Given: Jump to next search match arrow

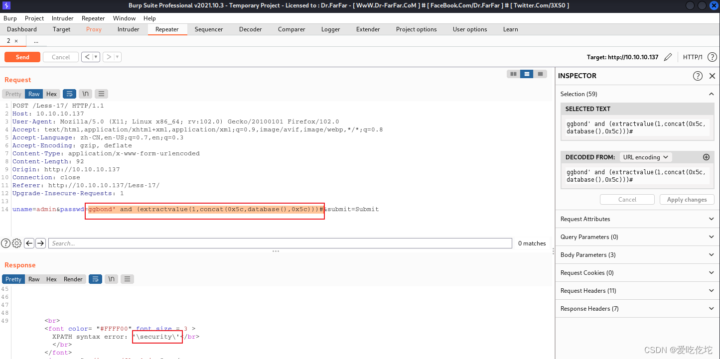Looking at the screenshot, I should pos(41,243).
